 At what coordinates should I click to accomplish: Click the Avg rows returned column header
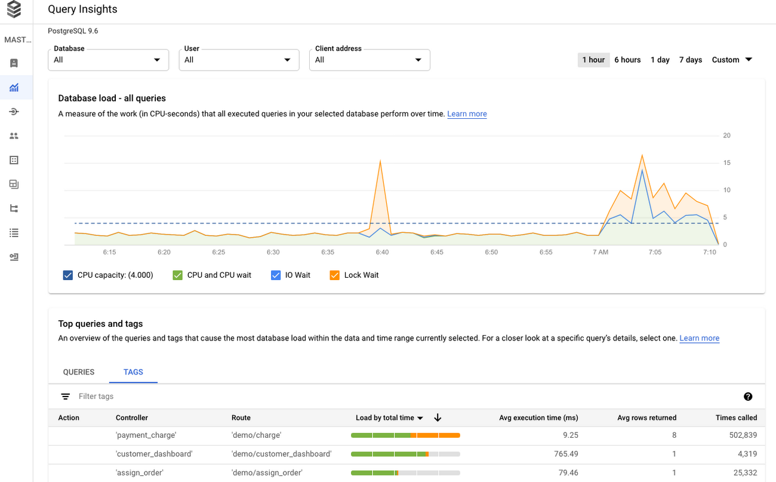(647, 418)
